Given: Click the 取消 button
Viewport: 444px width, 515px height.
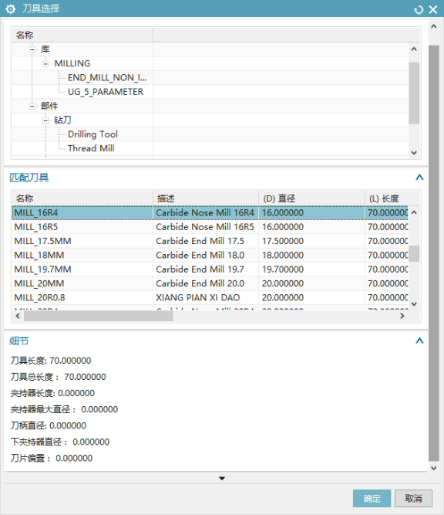Looking at the screenshot, I should click(413, 499).
